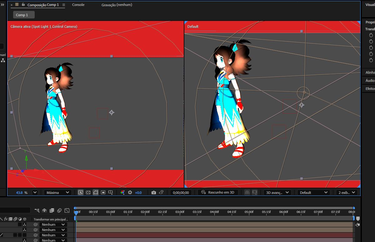Click the Rascunho em 3D button
The image size is (375, 242).
click(220, 192)
